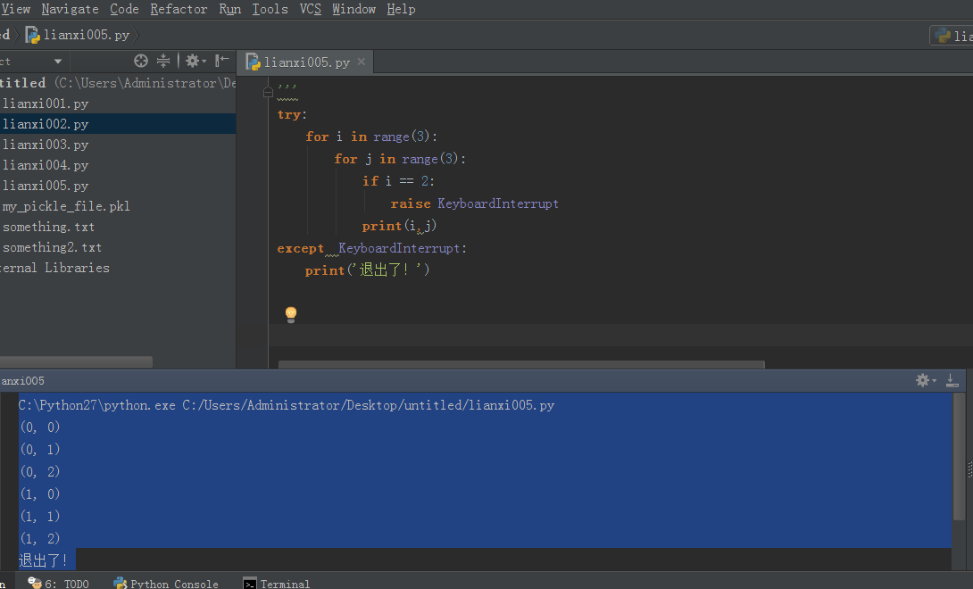Screen dimensions: 973x589
Task: Open the Refactor menu
Action: point(179,9)
